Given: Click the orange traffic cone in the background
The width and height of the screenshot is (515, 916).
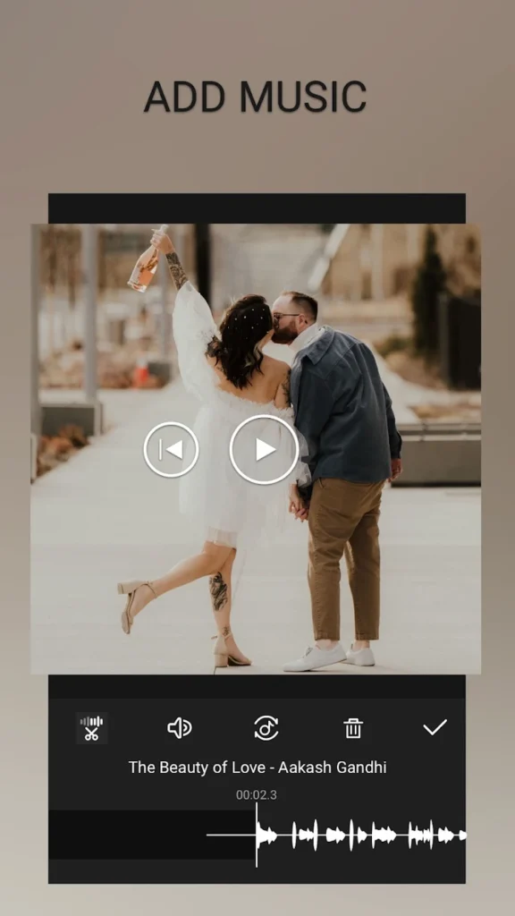Looking at the screenshot, I should pyautogui.click(x=140, y=372).
